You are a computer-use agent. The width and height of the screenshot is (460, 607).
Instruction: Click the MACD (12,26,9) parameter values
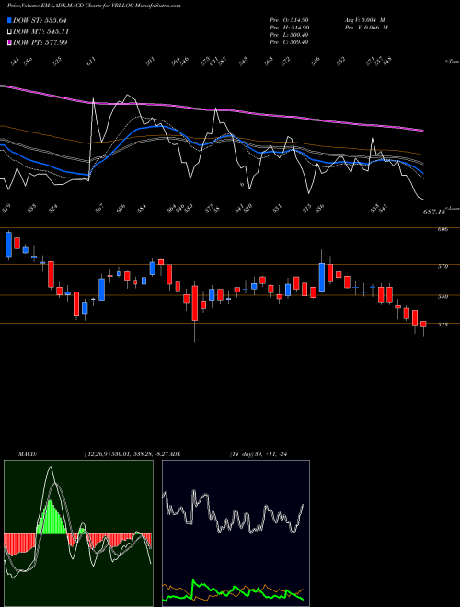(127, 454)
